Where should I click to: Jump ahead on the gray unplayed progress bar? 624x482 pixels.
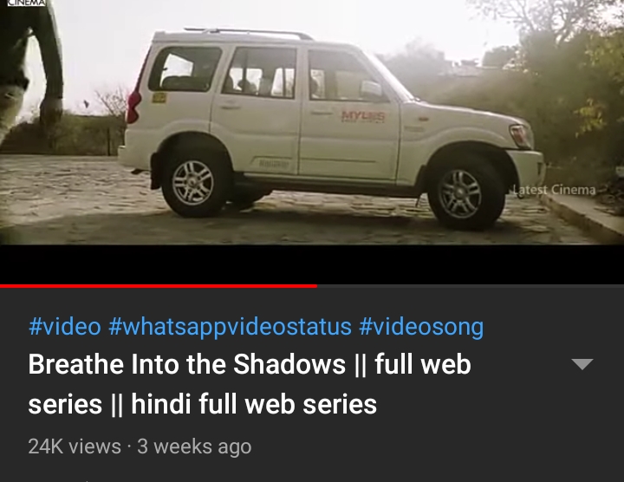[x=471, y=286]
